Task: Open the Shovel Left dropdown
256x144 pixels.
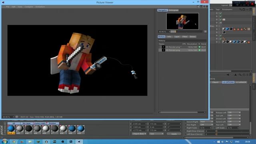Action: point(234,118)
